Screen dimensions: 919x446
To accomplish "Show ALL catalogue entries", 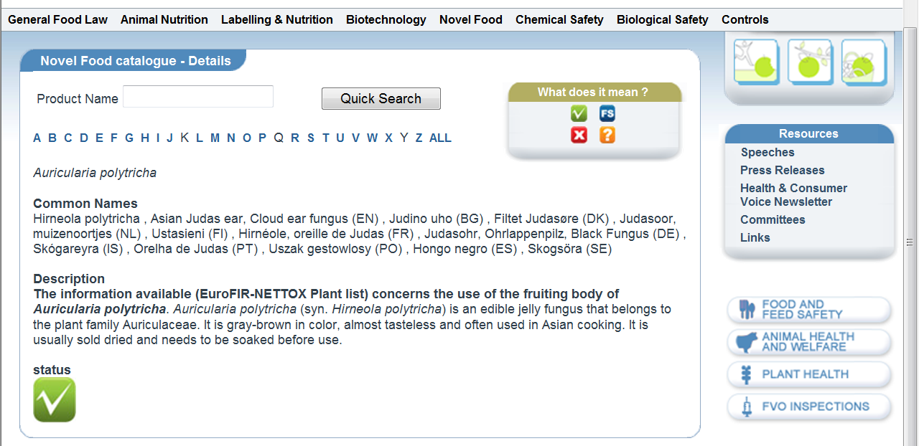I will [440, 138].
